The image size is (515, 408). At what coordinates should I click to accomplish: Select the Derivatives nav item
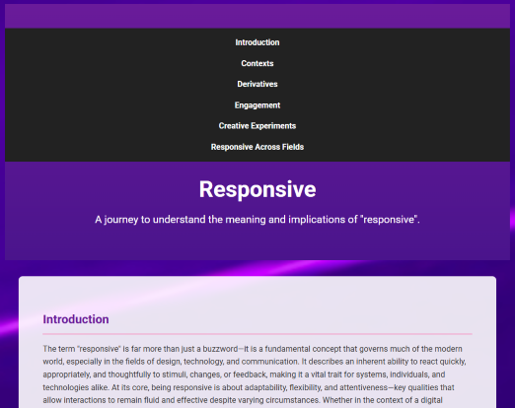(257, 84)
